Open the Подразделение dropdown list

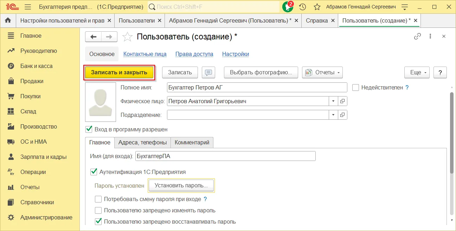coord(333,115)
